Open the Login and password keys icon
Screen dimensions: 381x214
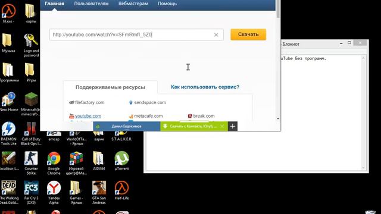point(31,40)
